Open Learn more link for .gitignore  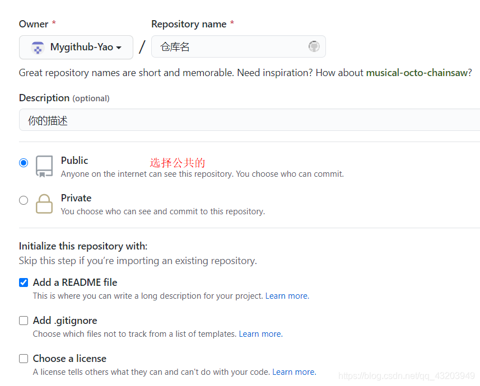pyautogui.click(x=260, y=334)
